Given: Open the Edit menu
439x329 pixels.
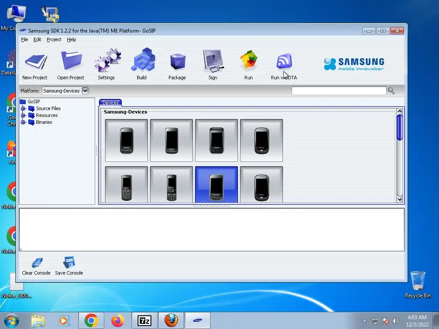Looking at the screenshot, I should 37,39.
